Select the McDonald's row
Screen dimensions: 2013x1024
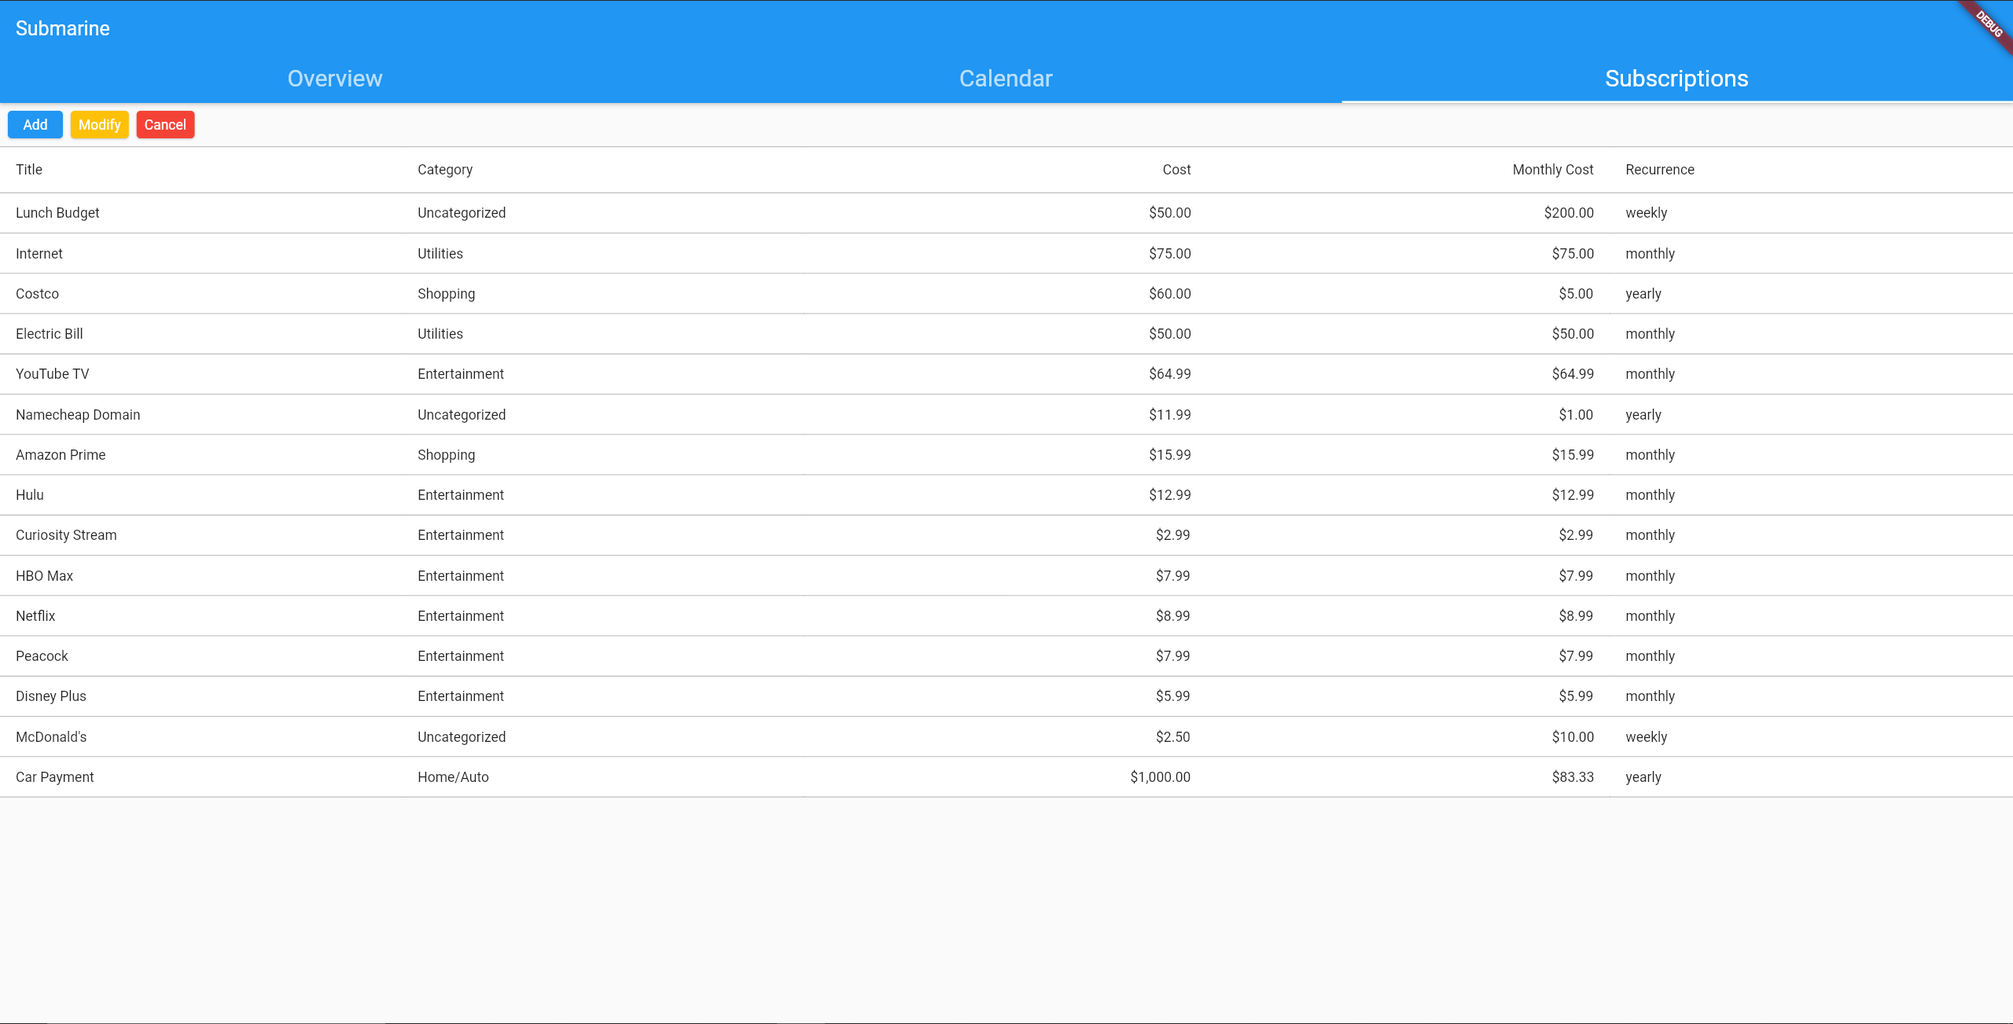point(51,737)
